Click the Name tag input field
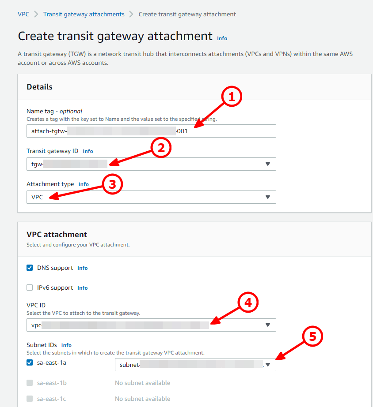 point(151,131)
